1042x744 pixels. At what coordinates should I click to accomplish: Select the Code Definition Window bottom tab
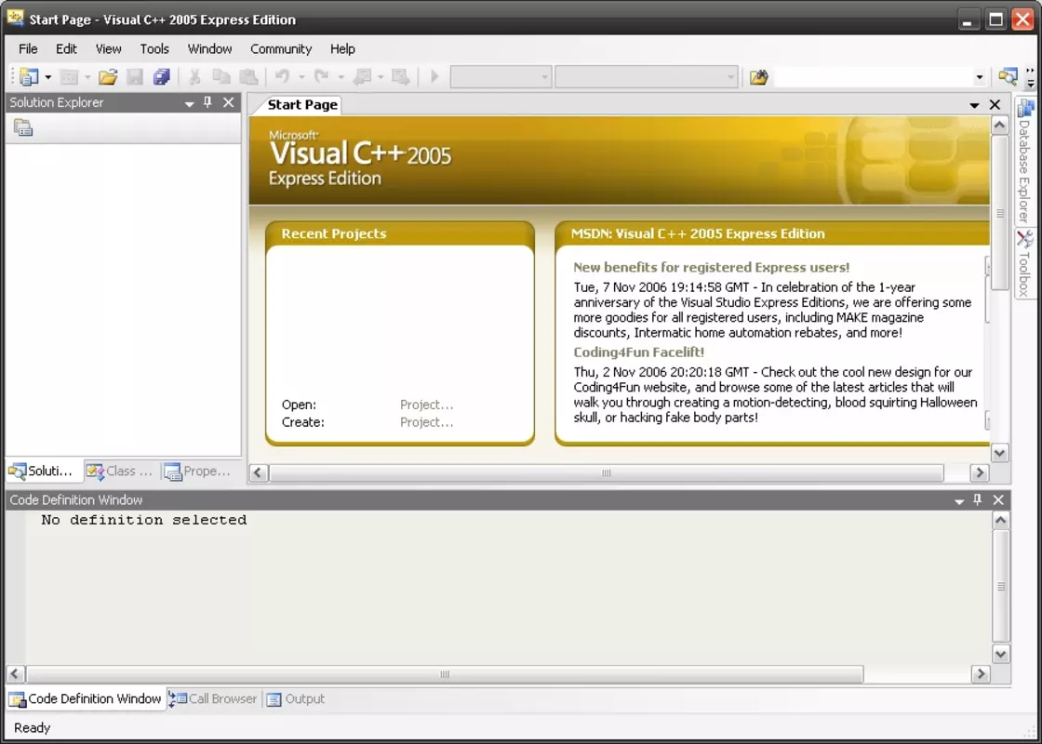click(x=86, y=698)
